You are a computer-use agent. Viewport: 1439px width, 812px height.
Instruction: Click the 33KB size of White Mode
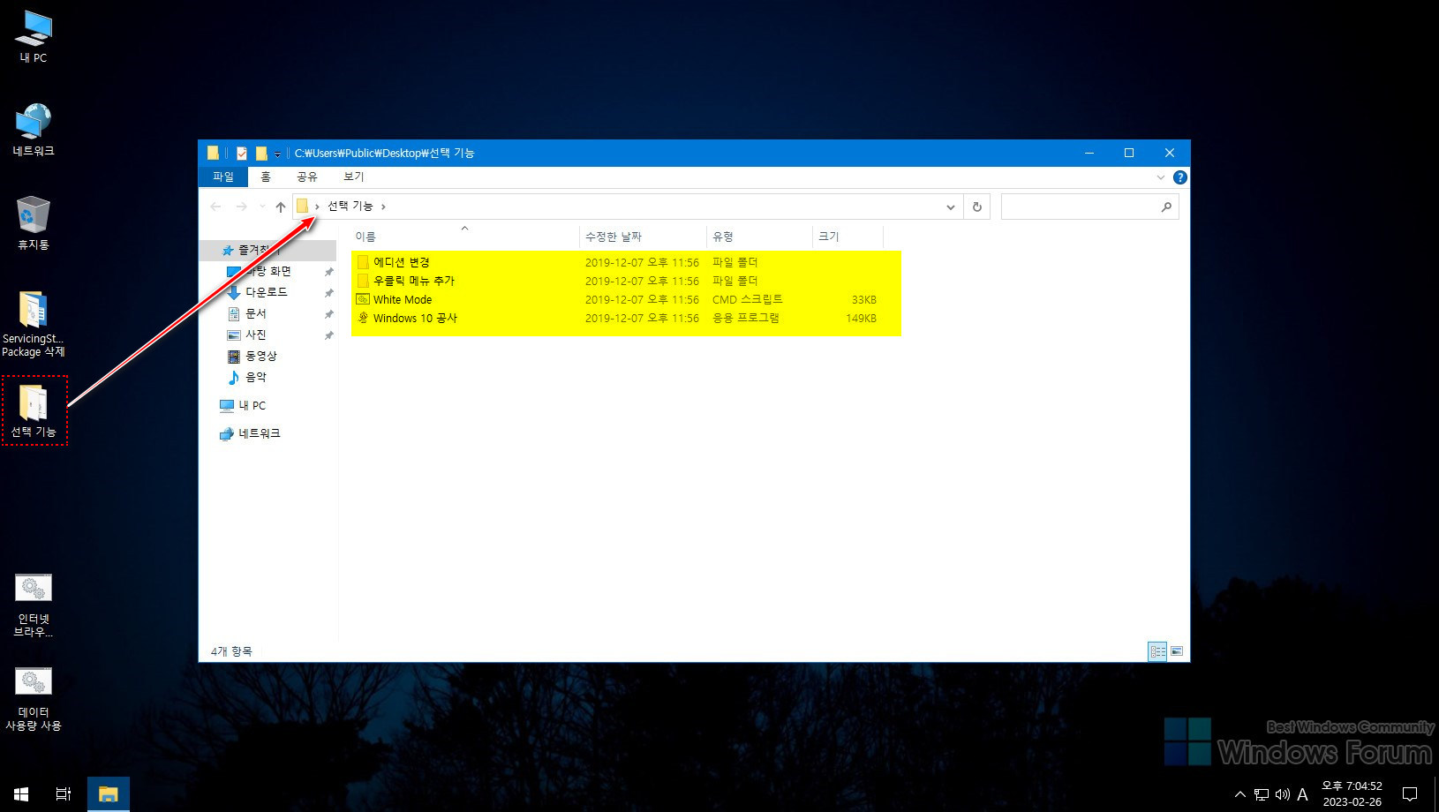click(x=863, y=299)
